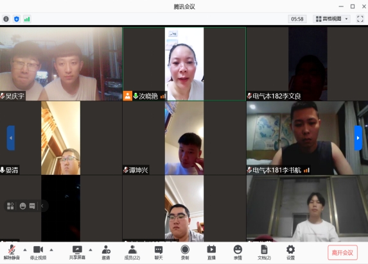368x264 pixels.
Task: Click the red 离开会议 button
Action: 342,252
